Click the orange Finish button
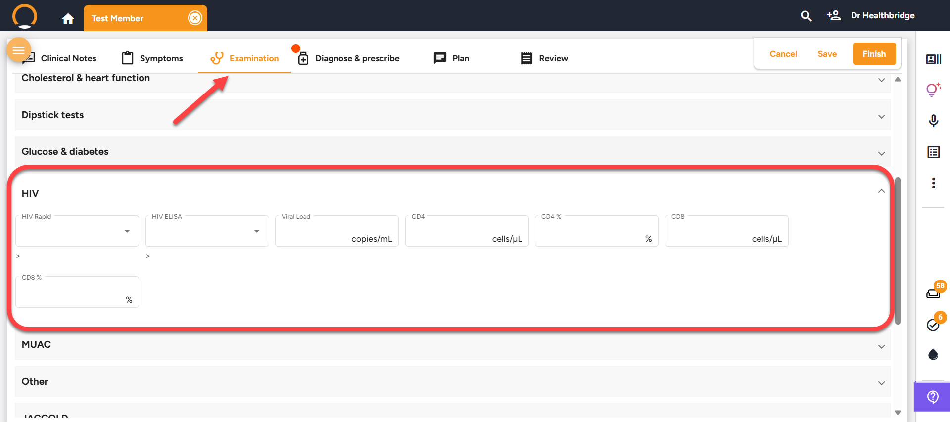Screen dimensions: 950x422 point(874,54)
